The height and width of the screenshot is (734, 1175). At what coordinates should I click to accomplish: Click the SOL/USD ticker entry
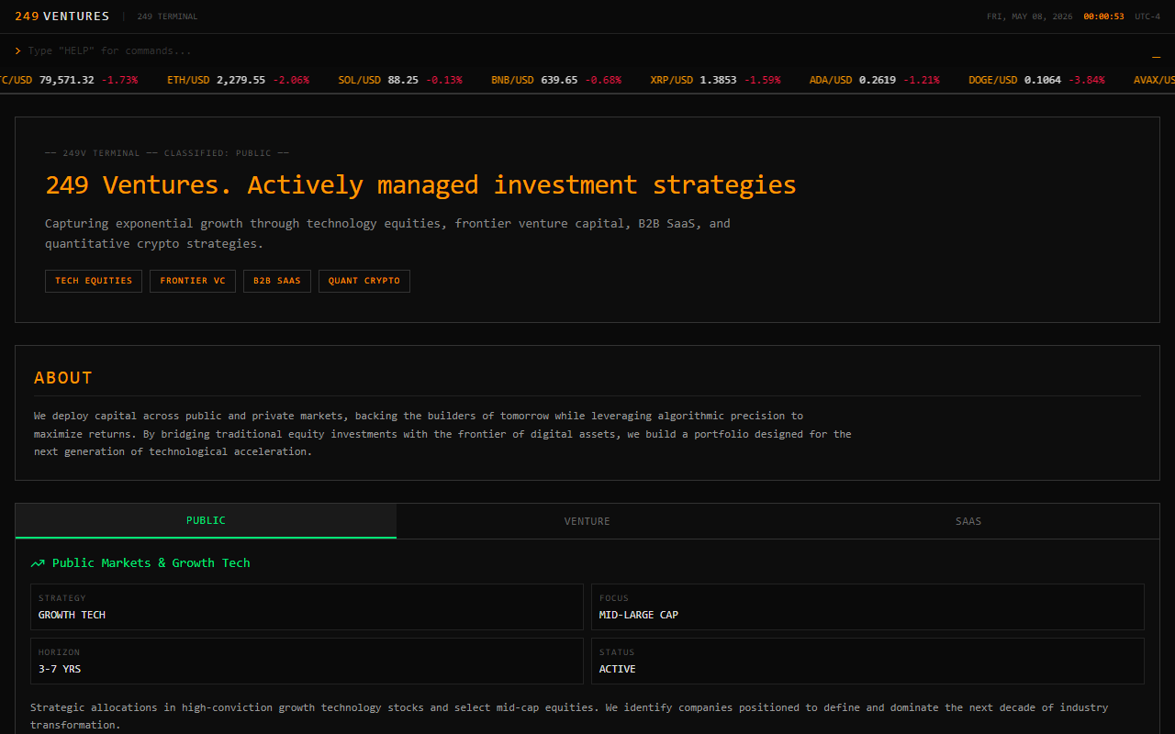(400, 80)
